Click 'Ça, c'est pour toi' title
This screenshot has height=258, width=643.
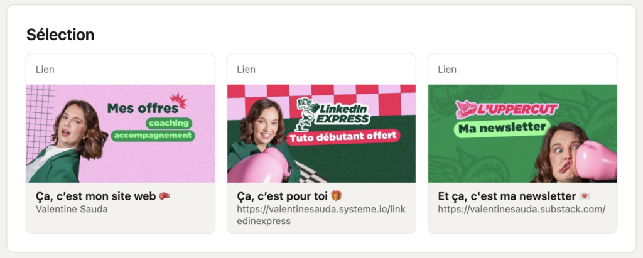point(283,196)
